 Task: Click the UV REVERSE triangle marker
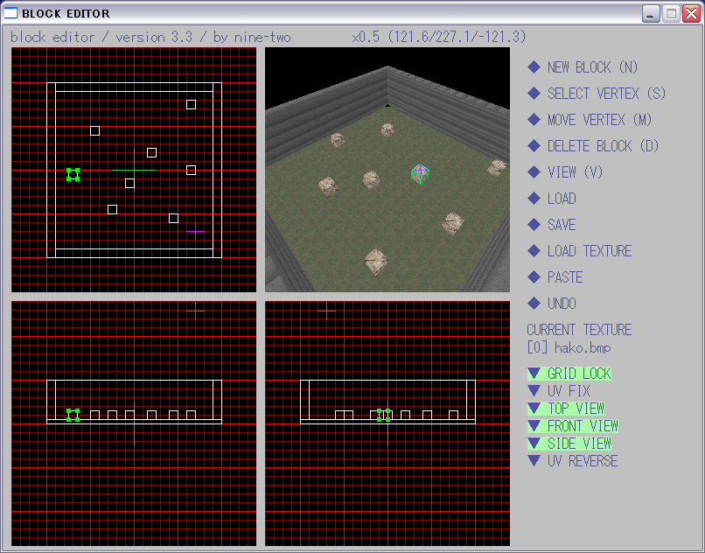(x=534, y=461)
